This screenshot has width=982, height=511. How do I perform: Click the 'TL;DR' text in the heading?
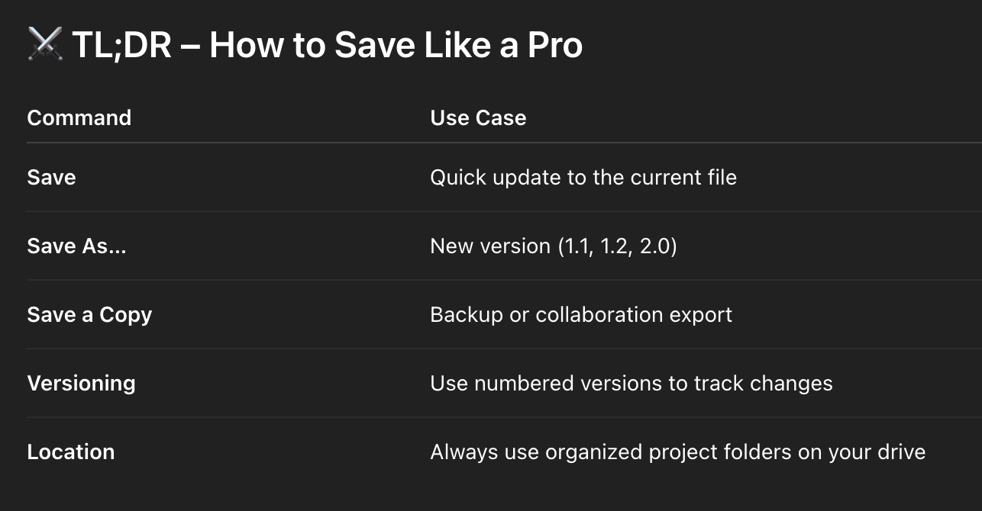[x=121, y=45]
